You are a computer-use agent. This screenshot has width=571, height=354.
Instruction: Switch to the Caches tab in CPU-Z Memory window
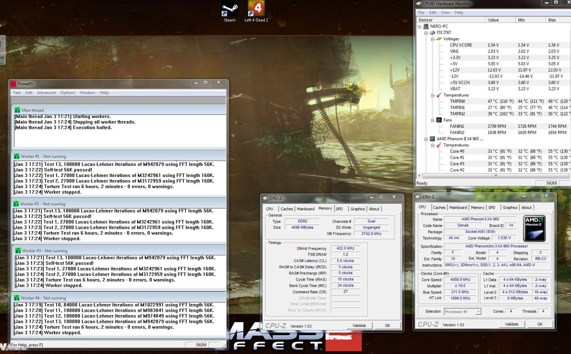click(x=287, y=209)
